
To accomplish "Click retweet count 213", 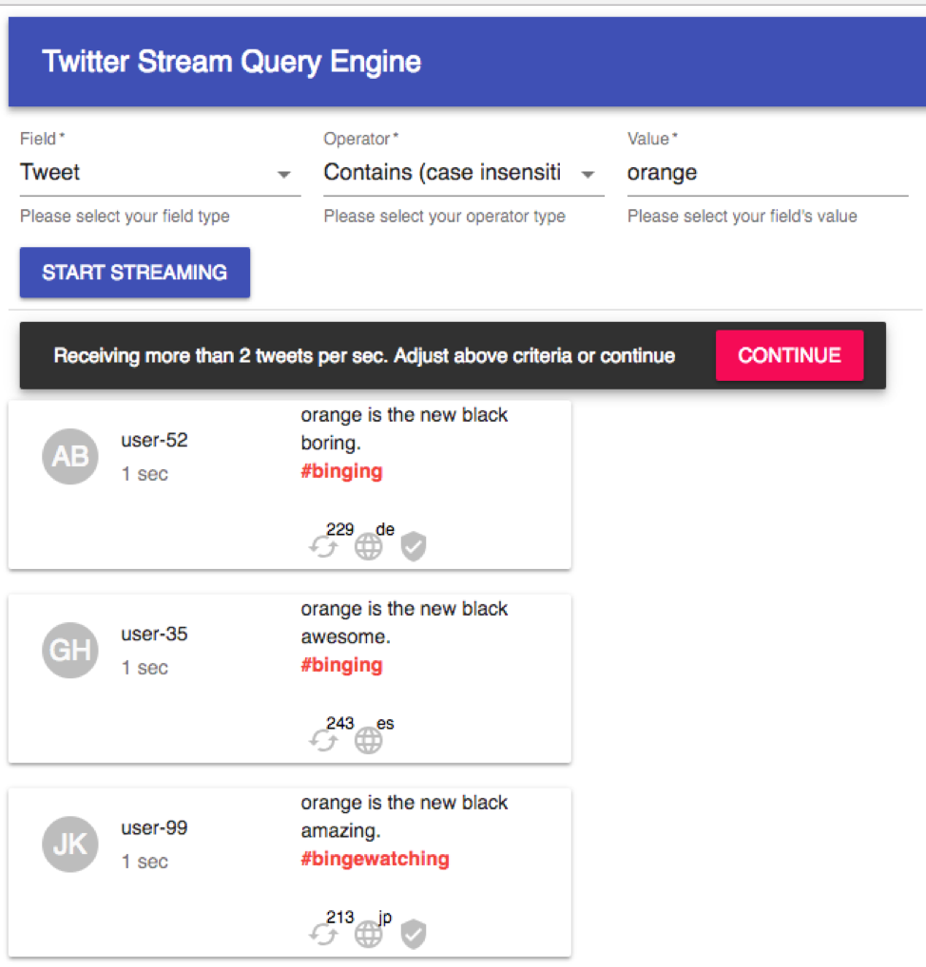I will point(340,917).
